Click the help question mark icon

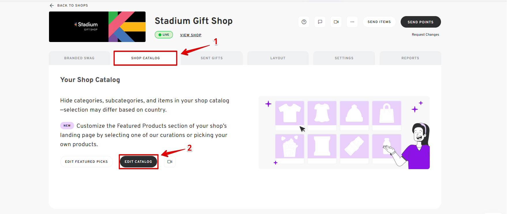tap(304, 22)
